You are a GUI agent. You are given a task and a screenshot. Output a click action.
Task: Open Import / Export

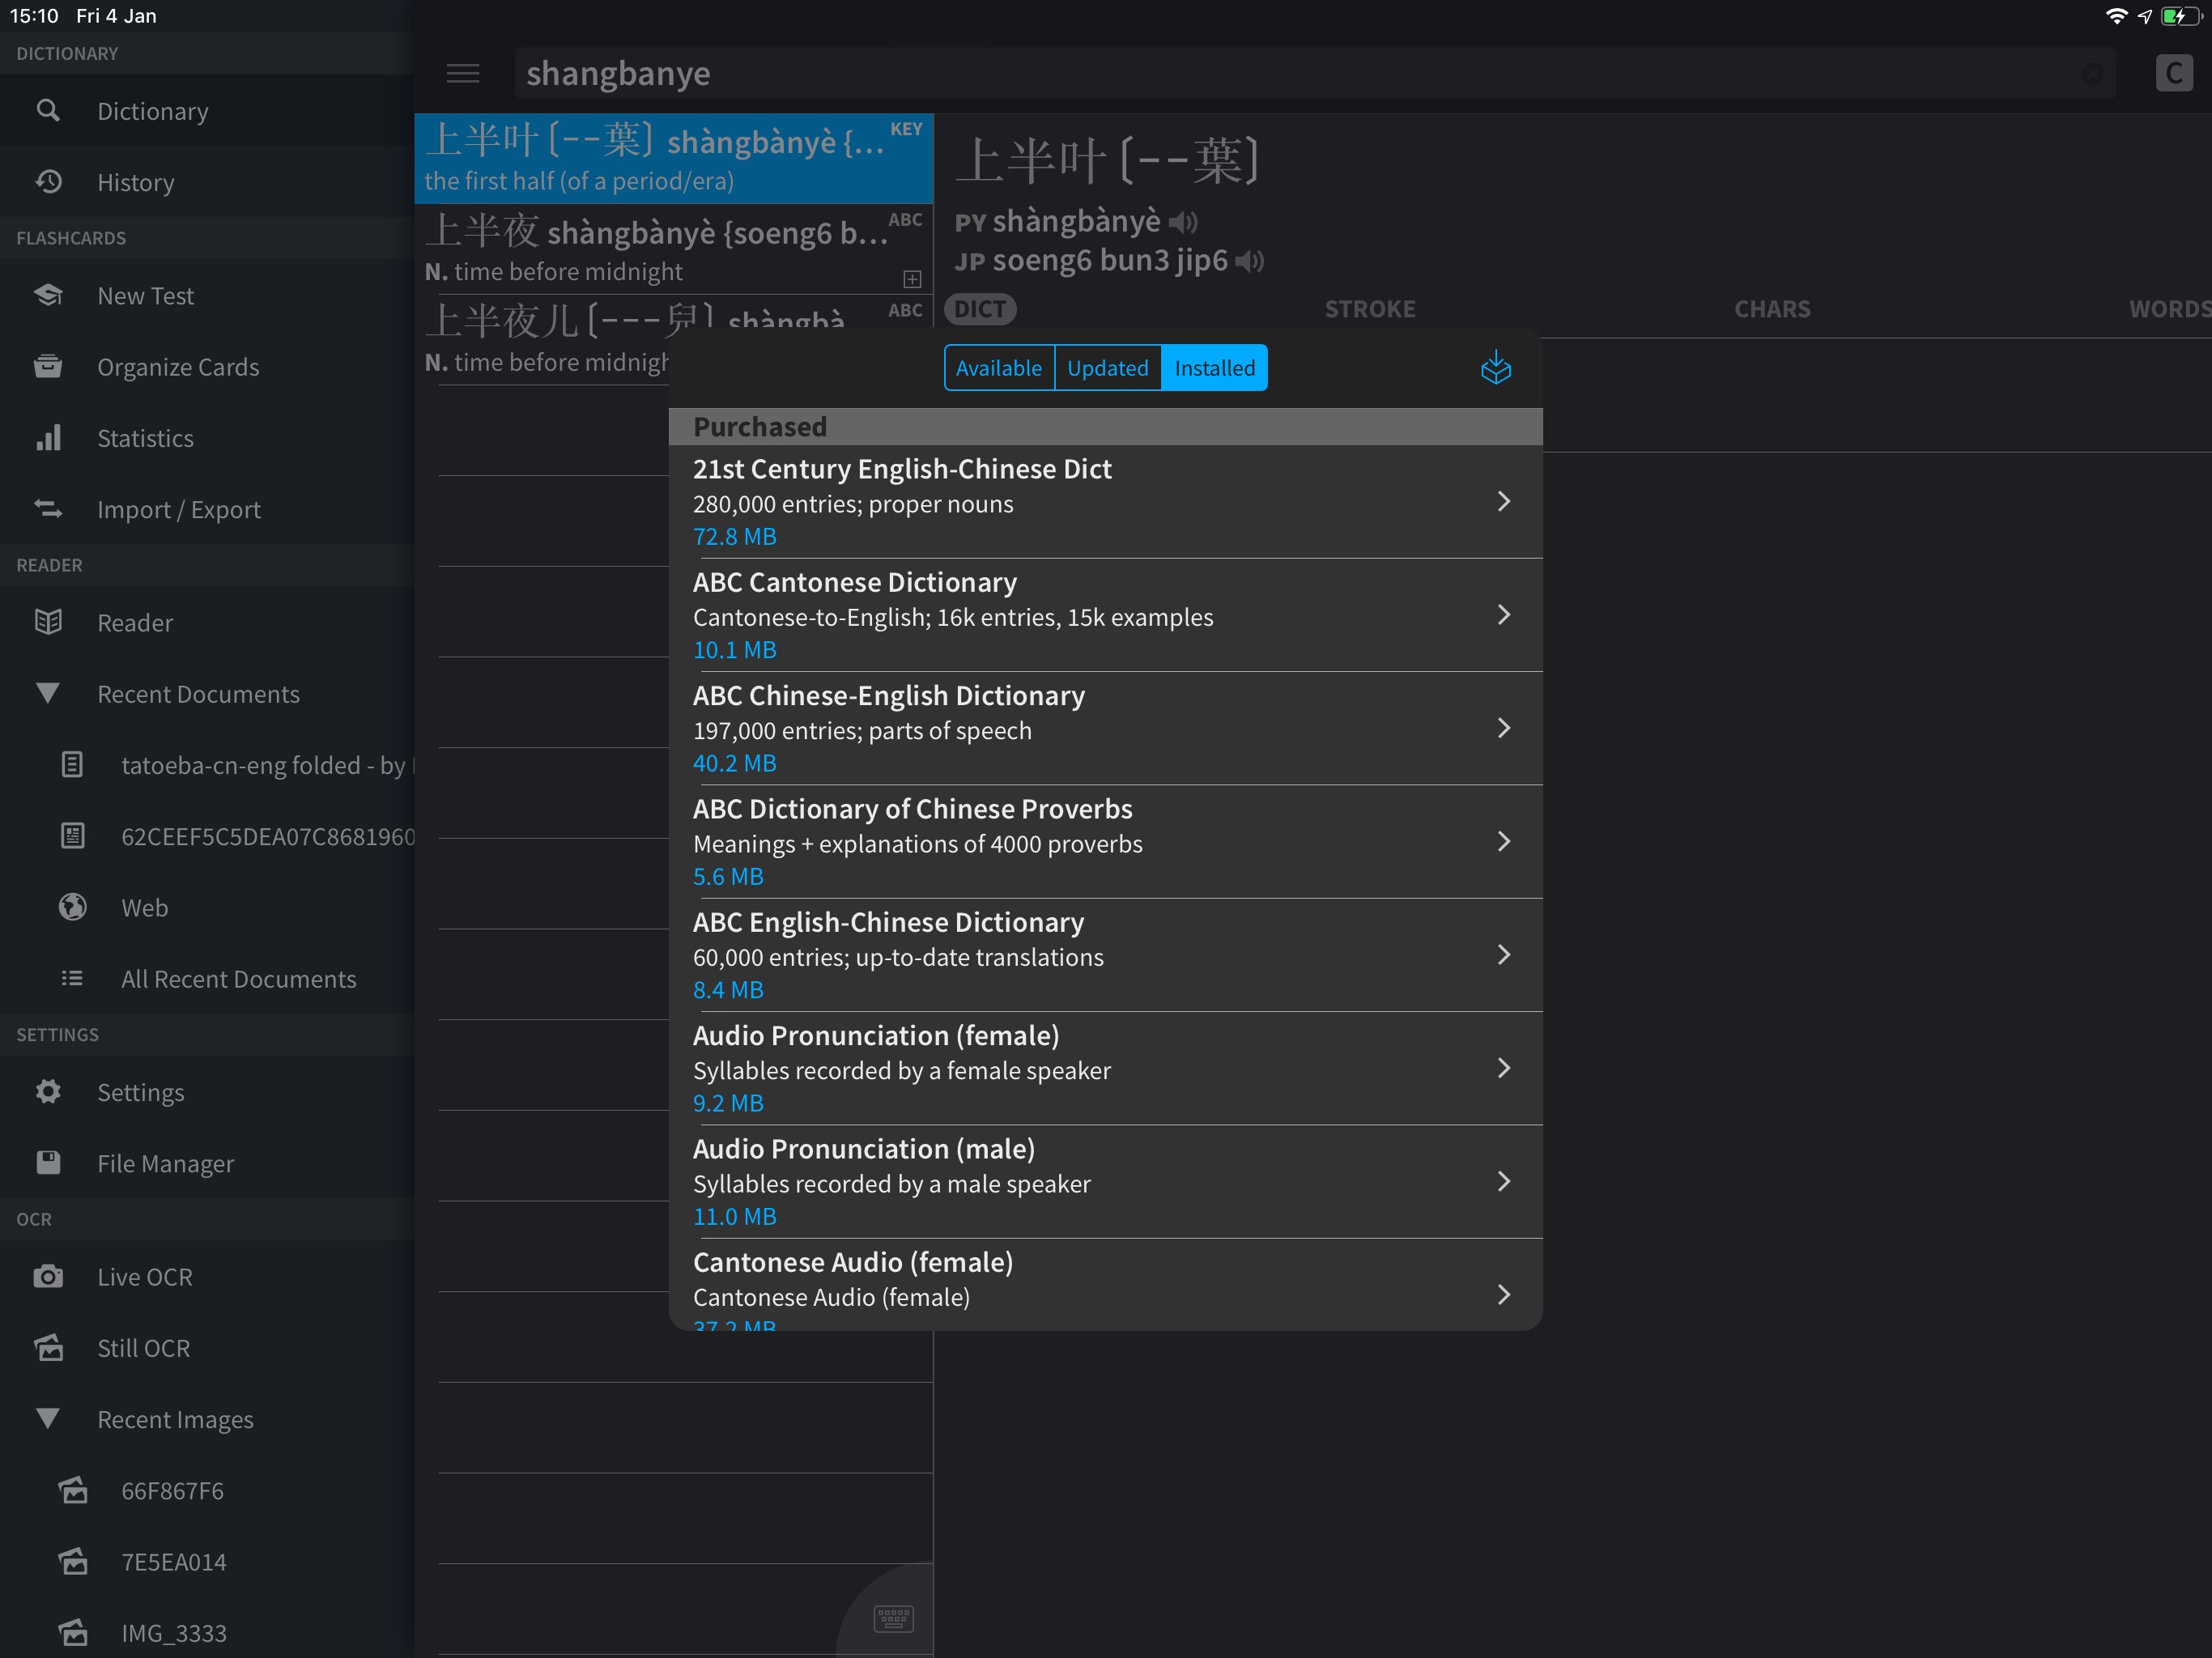[207, 509]
